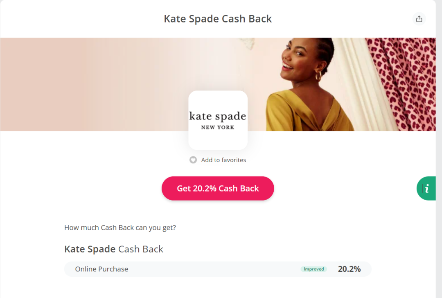Click the How much Cash Back question text
The height and width of the screenshot is (298, 442).
[x=120, y=228]
